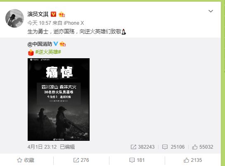This screenshot has width=225, height=166.
Task: Click the red candle emoji before the hashtag
Action: pos(31,52)
